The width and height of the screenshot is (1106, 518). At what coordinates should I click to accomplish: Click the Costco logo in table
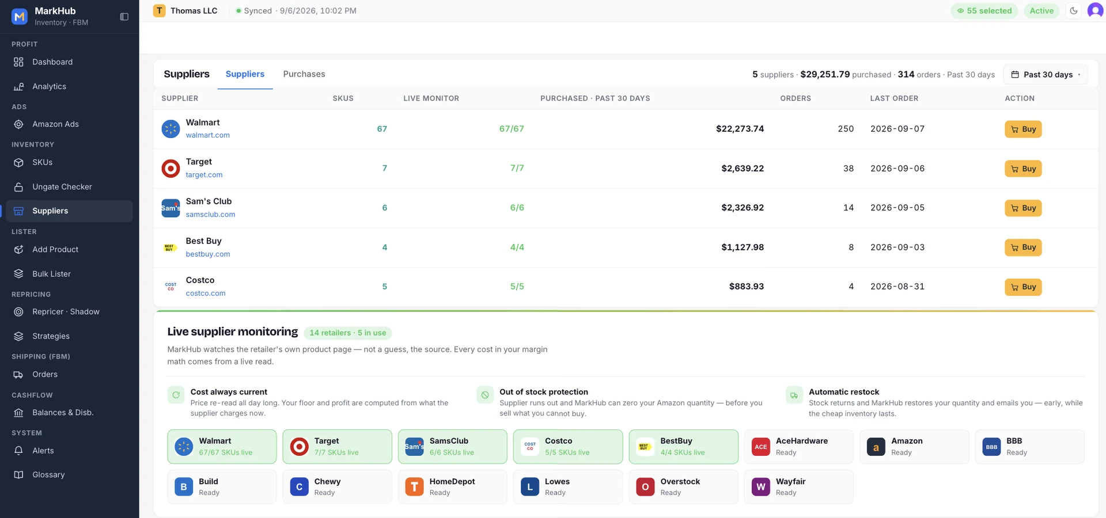point(171,287)
